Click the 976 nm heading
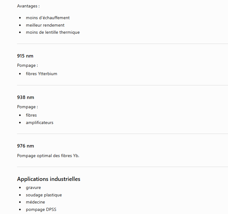This screenshot has height=214, width=228. click(x=25, y=146)
